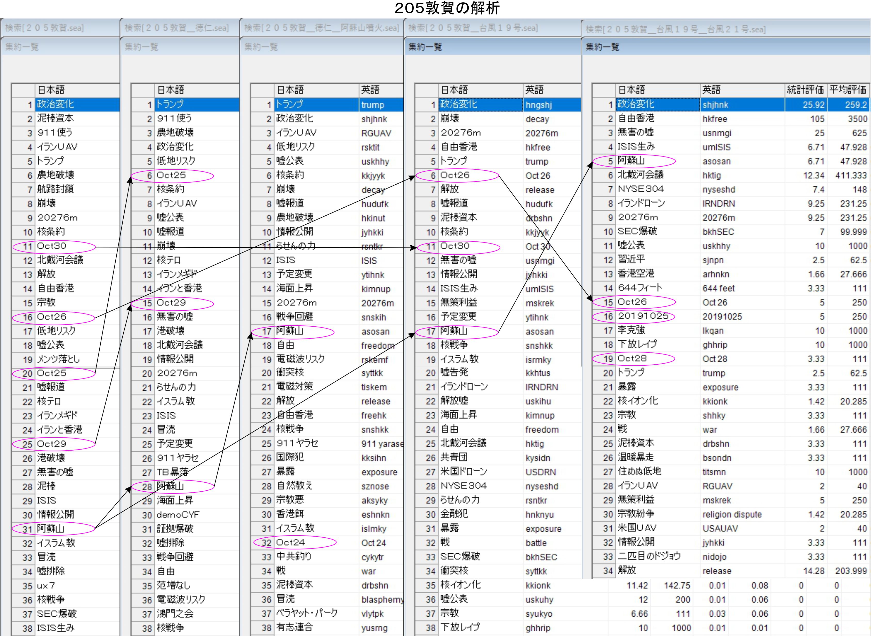871x636 pixels.
Task: Select 自由香港 row 2 in rightmost table
Action: [636, 119]
